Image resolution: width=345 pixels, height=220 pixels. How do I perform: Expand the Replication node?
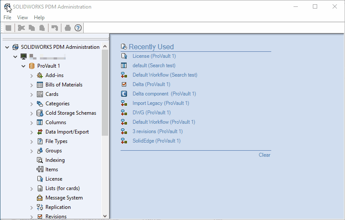[31, 208]
